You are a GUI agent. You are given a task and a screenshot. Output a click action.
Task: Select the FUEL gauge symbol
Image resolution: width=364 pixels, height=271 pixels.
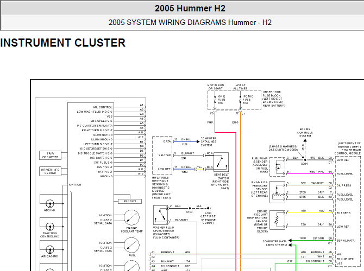131,245
